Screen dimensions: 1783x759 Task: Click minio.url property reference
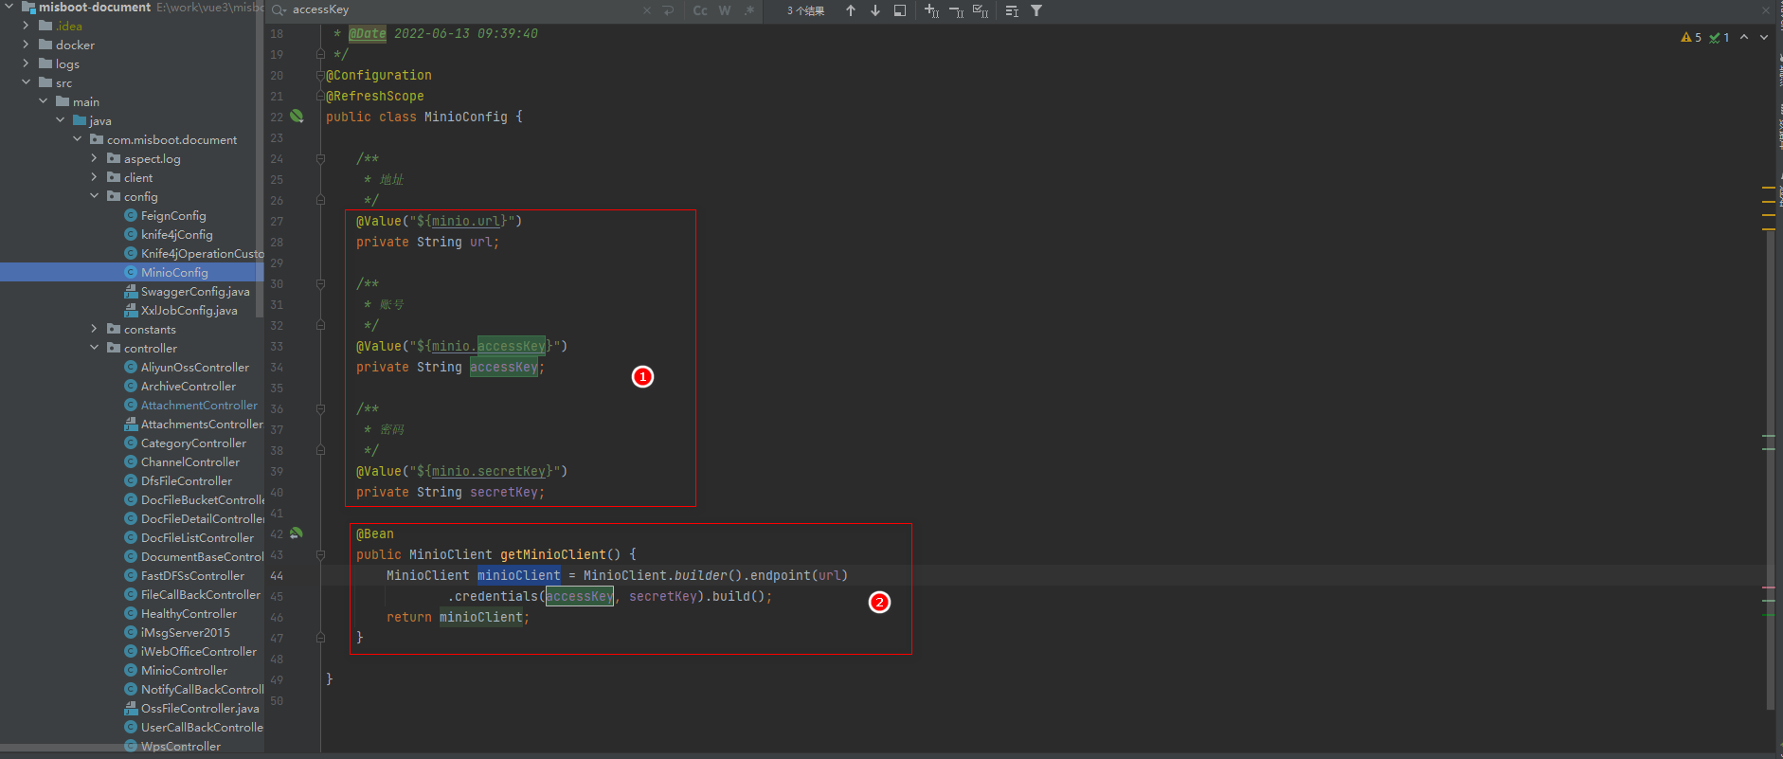click(466, 221)
